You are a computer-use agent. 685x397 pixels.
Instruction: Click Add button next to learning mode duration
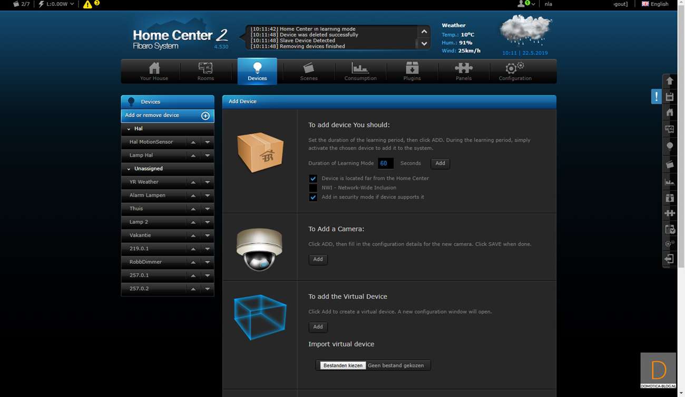pyautogui.click(x=440, y=163)
